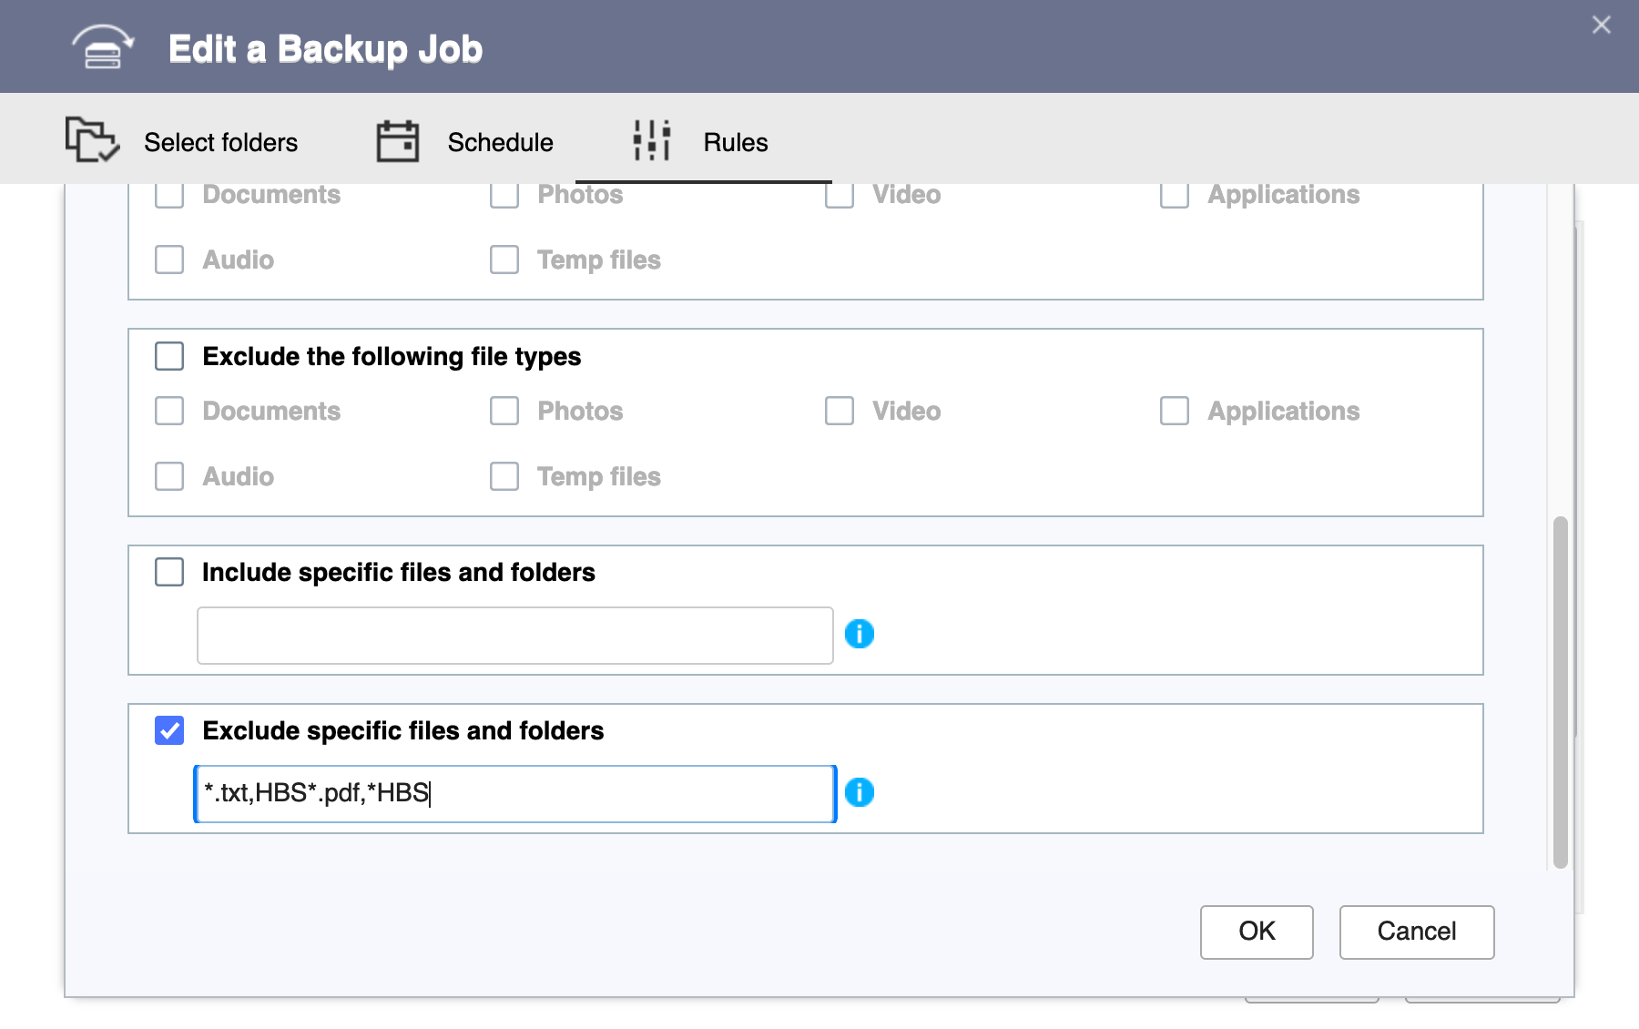This screenshot has width=1639, height=1029.
Task: Tick the Video checkbox under Exclude file types
Action: click(x=840, y=411)
